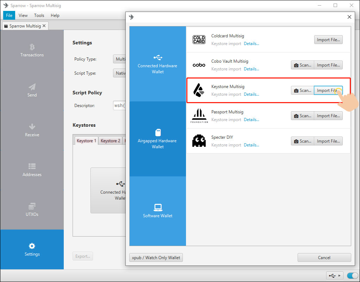Click the xpub / Watch Only Wallet button
This screenshot has width=360, height=282.
pyautogui.click(x=156, y=258)
